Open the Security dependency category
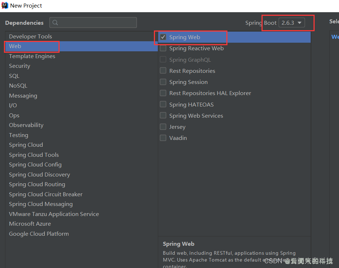Image resolution: width=339 pixels, height=268 pixels. [x=20, y=66]
